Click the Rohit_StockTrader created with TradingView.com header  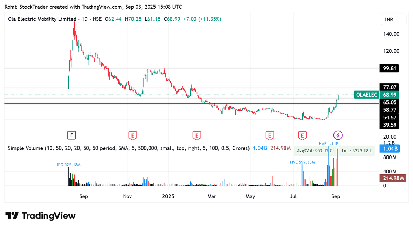(93, 7)
